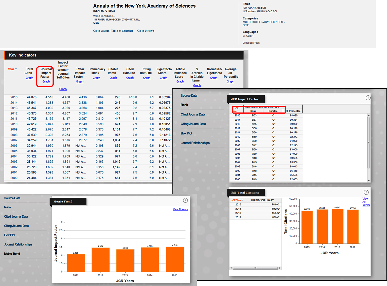This screenshot has height=286, width=387.
Task: Click info icon in ESI Total Citations panel
Action: (366, 192)
